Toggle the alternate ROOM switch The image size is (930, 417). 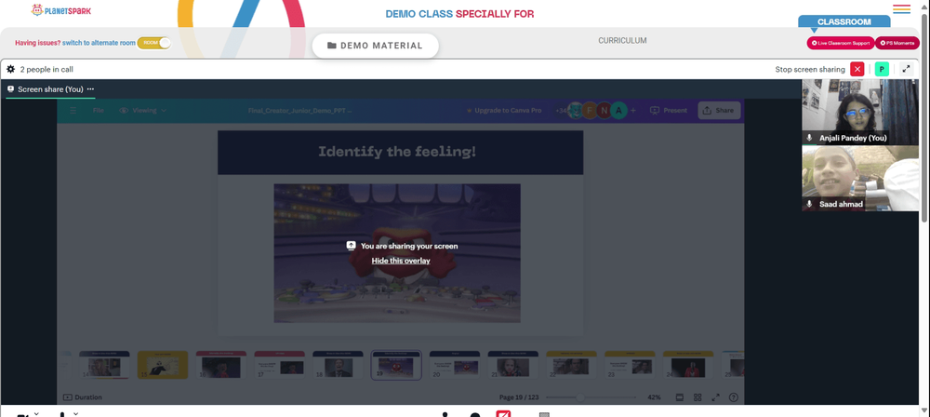[153, 43]
